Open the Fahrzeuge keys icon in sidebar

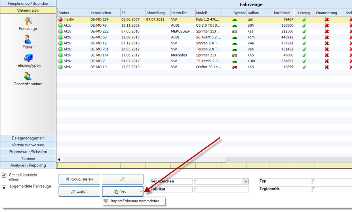point(28,21)
